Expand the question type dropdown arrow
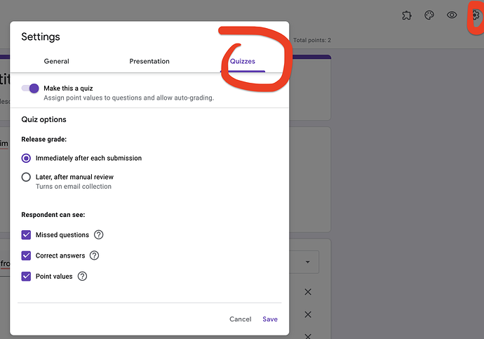 click(x=307, y=262)
